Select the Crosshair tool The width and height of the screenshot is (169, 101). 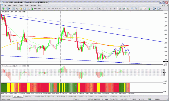[84, 9]
